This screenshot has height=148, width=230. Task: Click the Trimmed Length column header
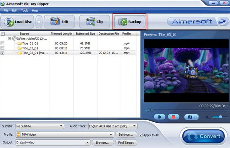[61, 34]
